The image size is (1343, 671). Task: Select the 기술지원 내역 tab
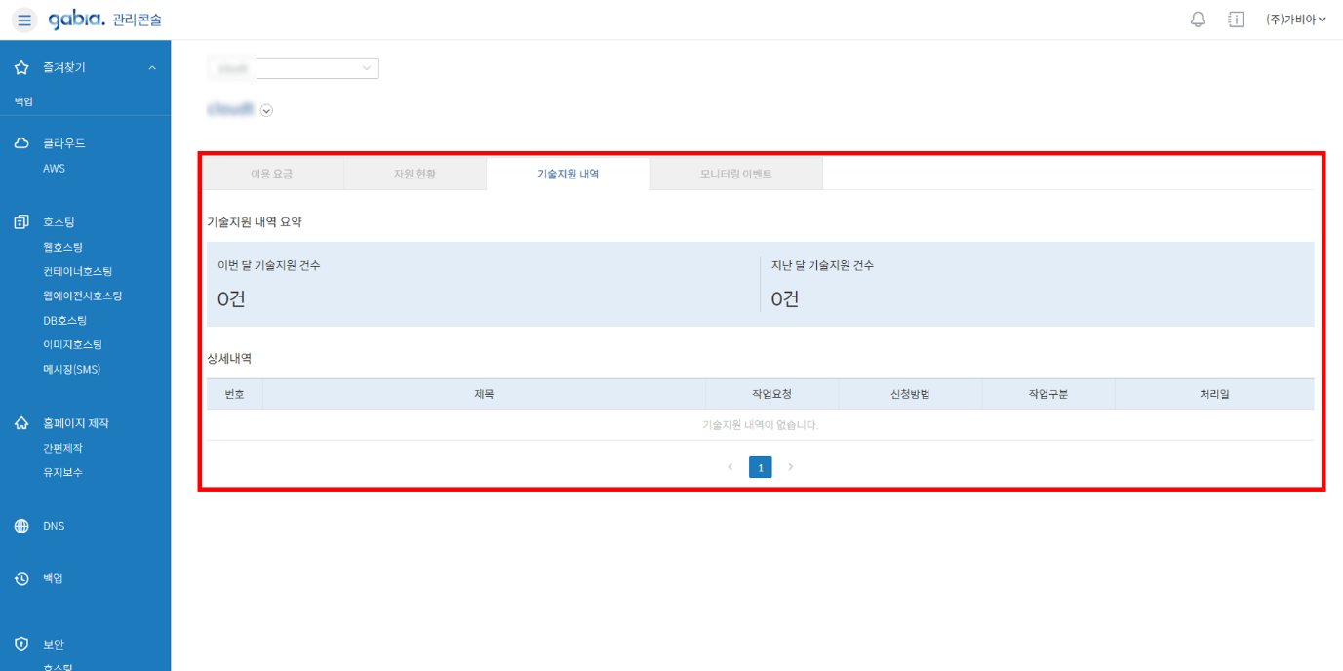point(568,174)
